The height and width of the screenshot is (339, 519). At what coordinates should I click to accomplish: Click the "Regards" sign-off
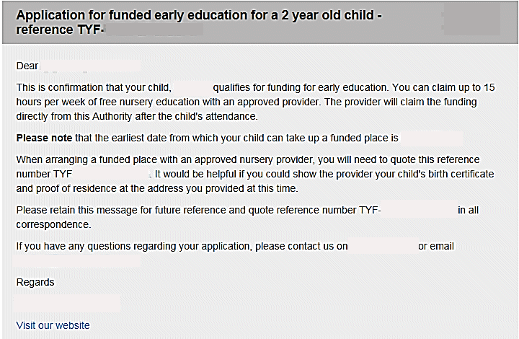point(35,282)
